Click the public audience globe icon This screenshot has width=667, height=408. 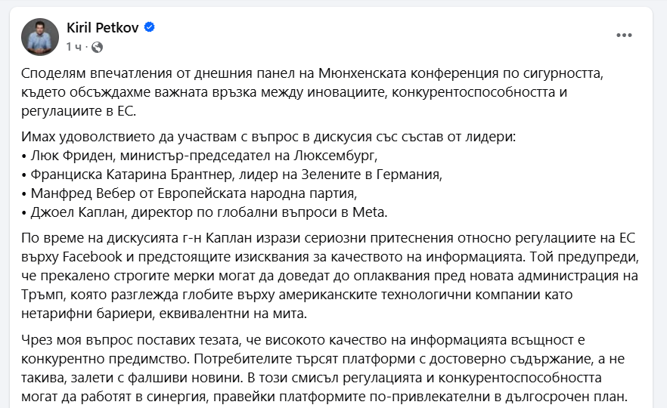[97, 47]
